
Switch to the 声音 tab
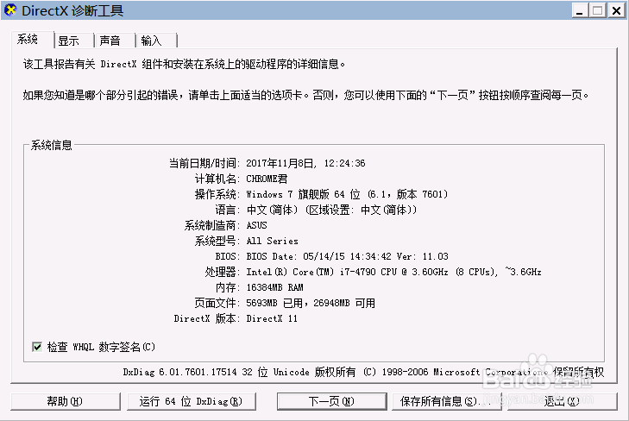pyautogui.click(x=115, y=41)
